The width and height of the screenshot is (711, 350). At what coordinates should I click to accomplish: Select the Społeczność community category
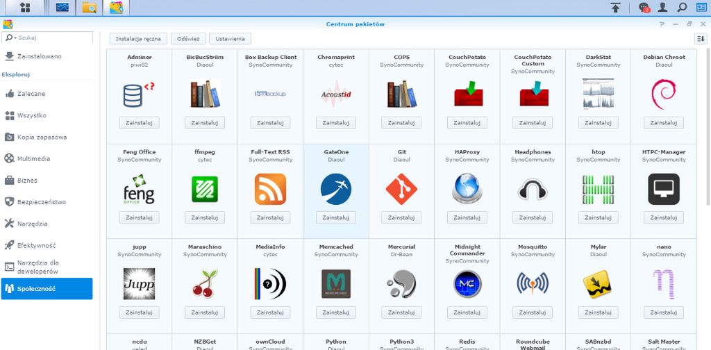[47, 289]
